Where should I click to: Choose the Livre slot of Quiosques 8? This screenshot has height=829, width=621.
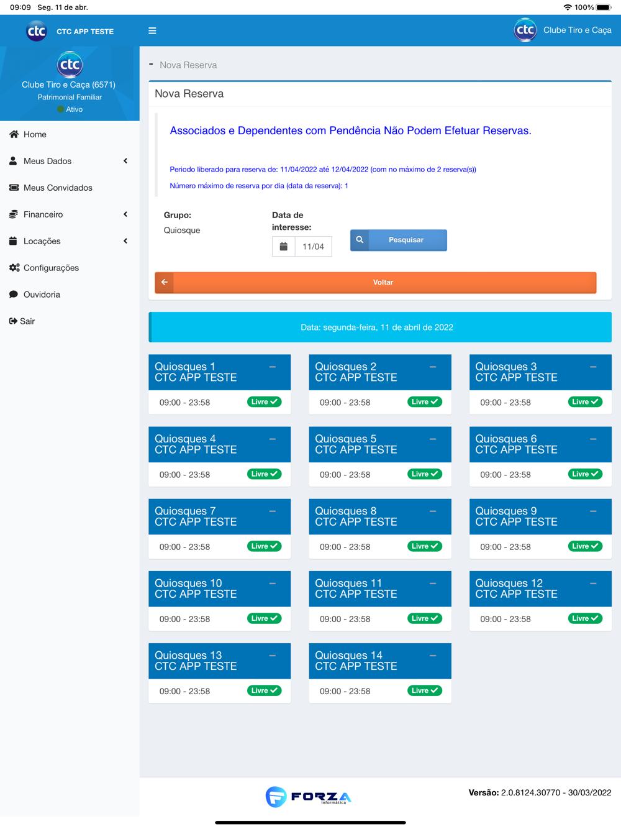pos(425,546)
